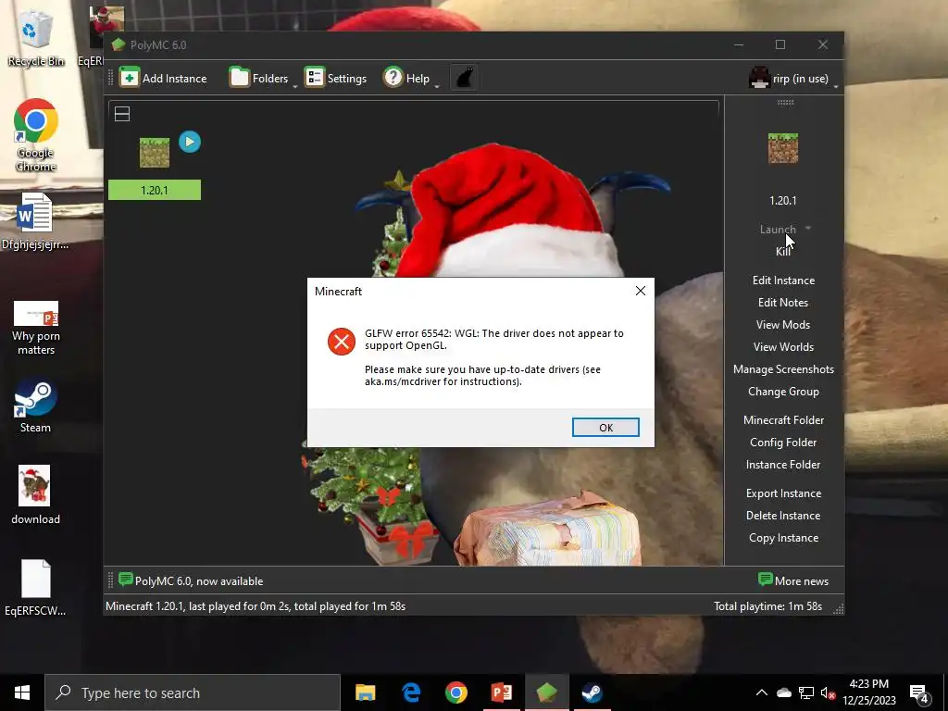This screenshot has width=948, height=711.
Task: Click OK in the Minecraft error dialog
Action: [x=605, y=428]
